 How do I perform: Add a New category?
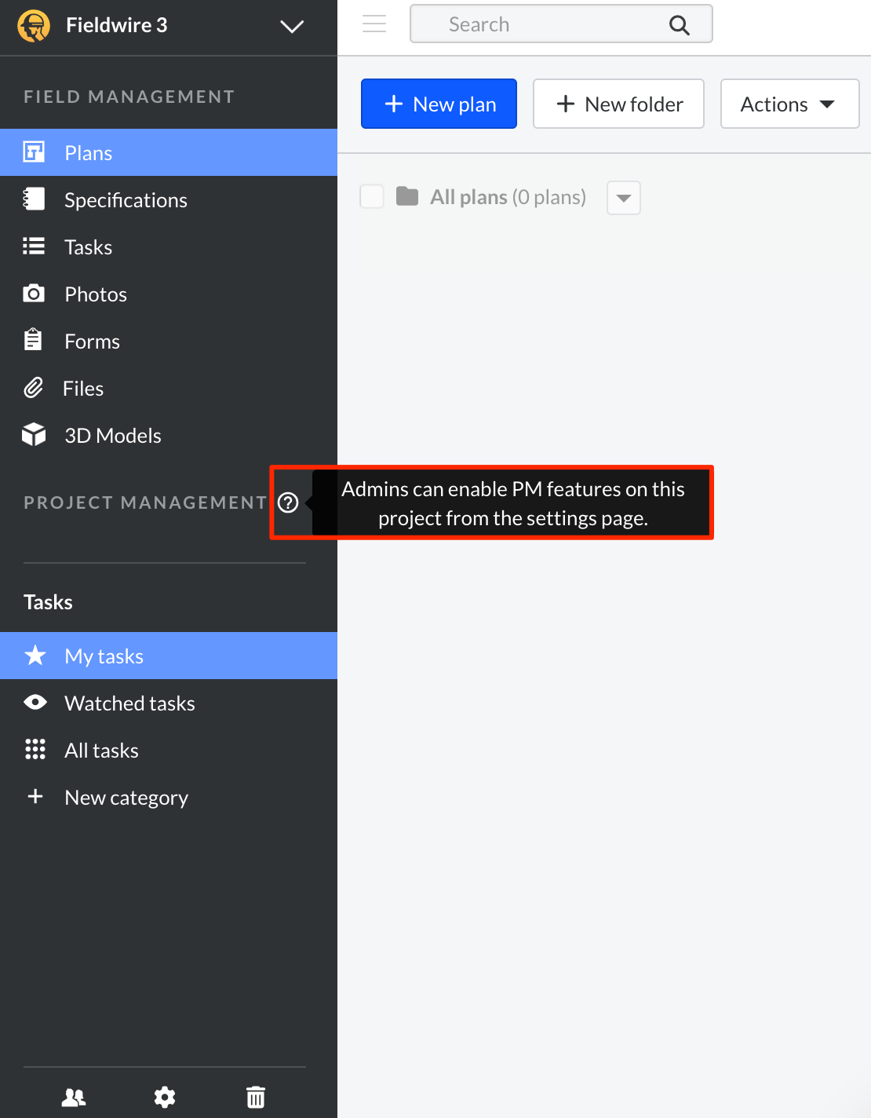point(126,798)
